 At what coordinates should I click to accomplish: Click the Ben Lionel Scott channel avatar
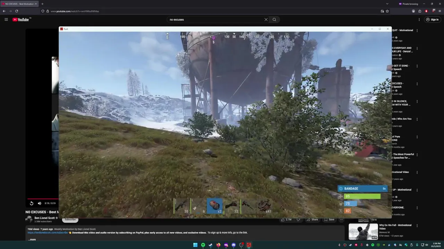29,219
